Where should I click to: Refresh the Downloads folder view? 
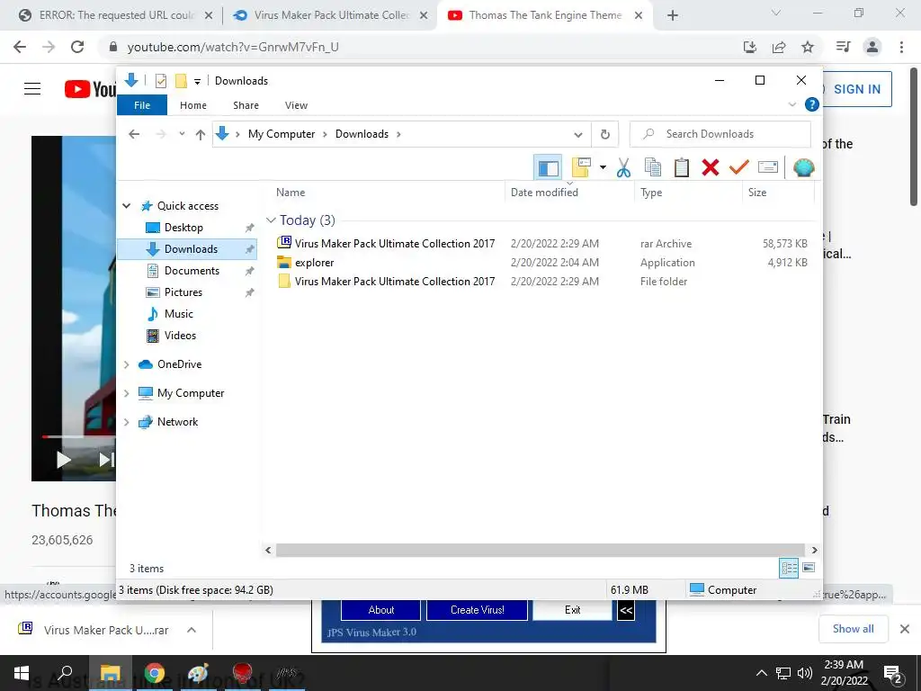click(x=605, y=135)
